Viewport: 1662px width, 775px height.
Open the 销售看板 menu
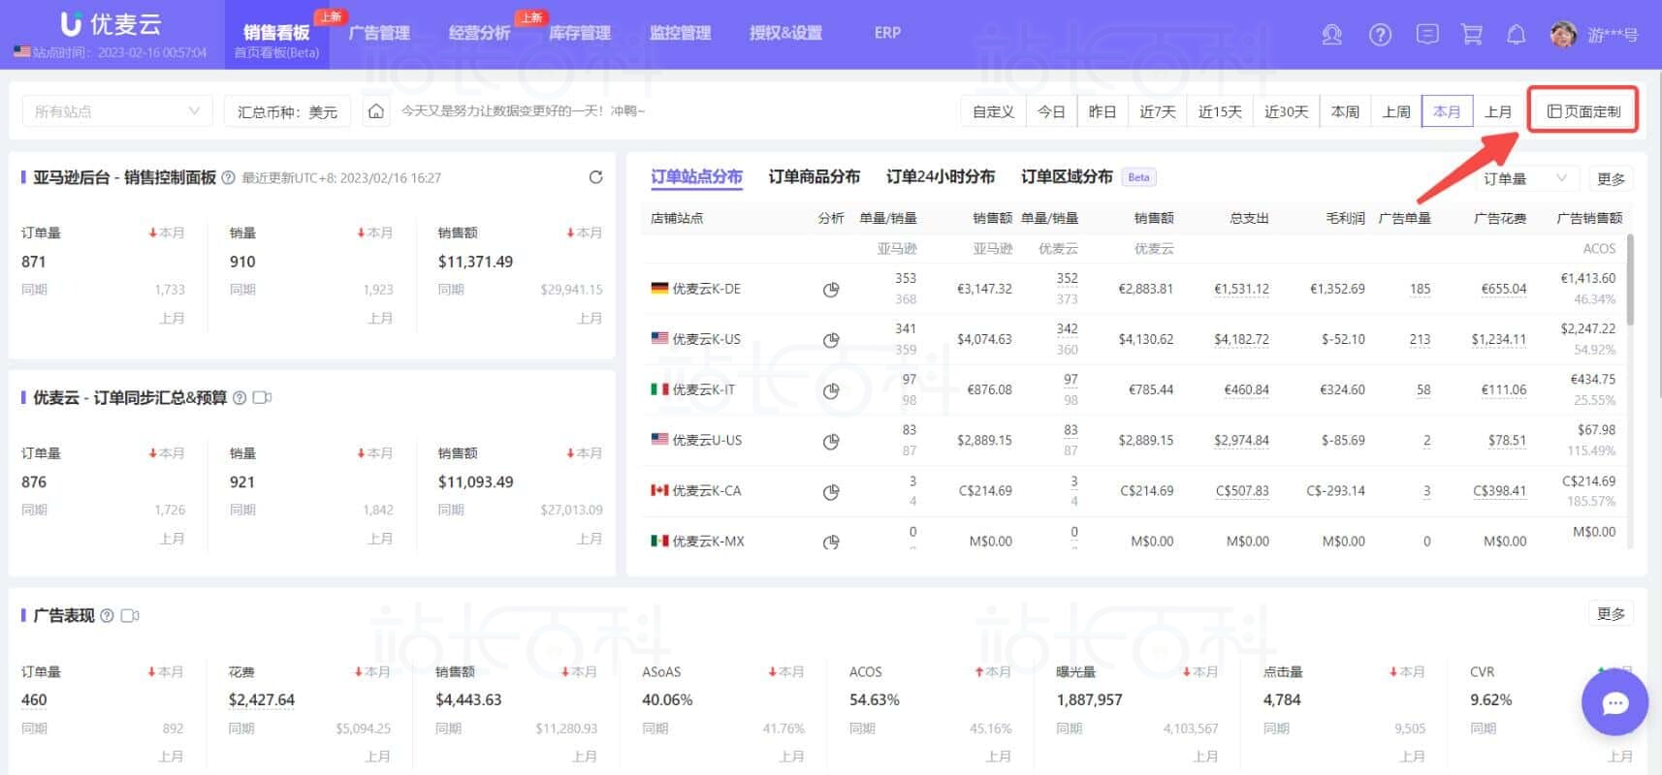point(276,33)
